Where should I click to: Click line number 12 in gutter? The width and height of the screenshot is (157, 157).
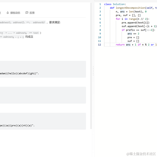click(99, 45)
